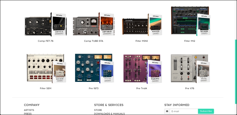
Task: Click the Comp FET-76 title link
Action: pos(46,41)
